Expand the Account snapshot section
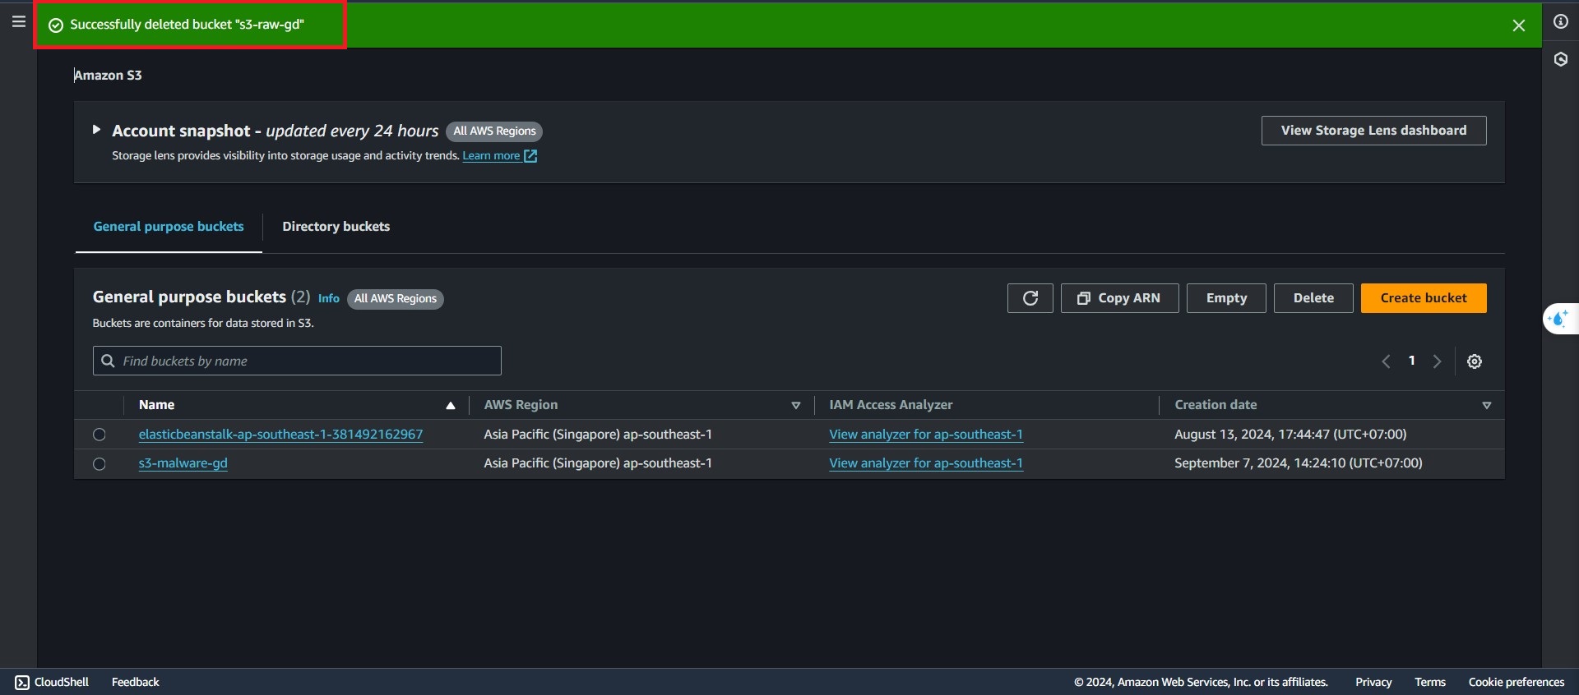This screenshot has height=695, width=1579. (x=96, y=130)
